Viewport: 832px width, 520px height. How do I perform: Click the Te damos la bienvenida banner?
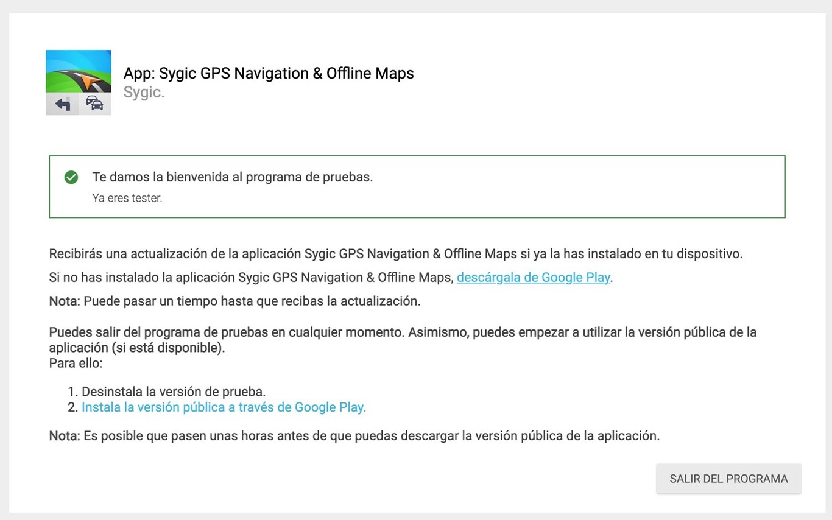coord(232,177)
